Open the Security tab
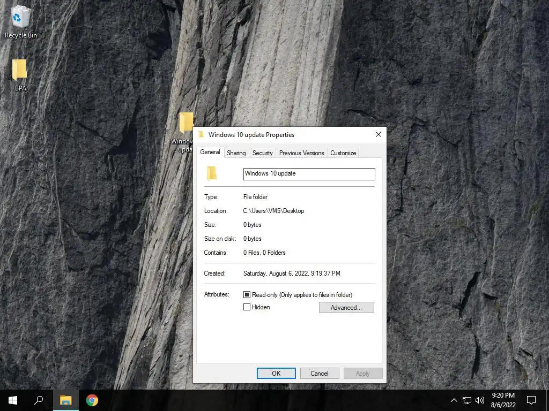Viewport: 549px width, 411px height. 263,153
